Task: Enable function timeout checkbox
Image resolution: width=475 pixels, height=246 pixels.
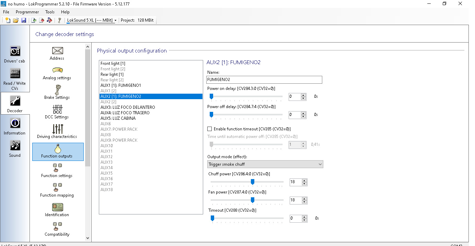Action: [209, 129]
